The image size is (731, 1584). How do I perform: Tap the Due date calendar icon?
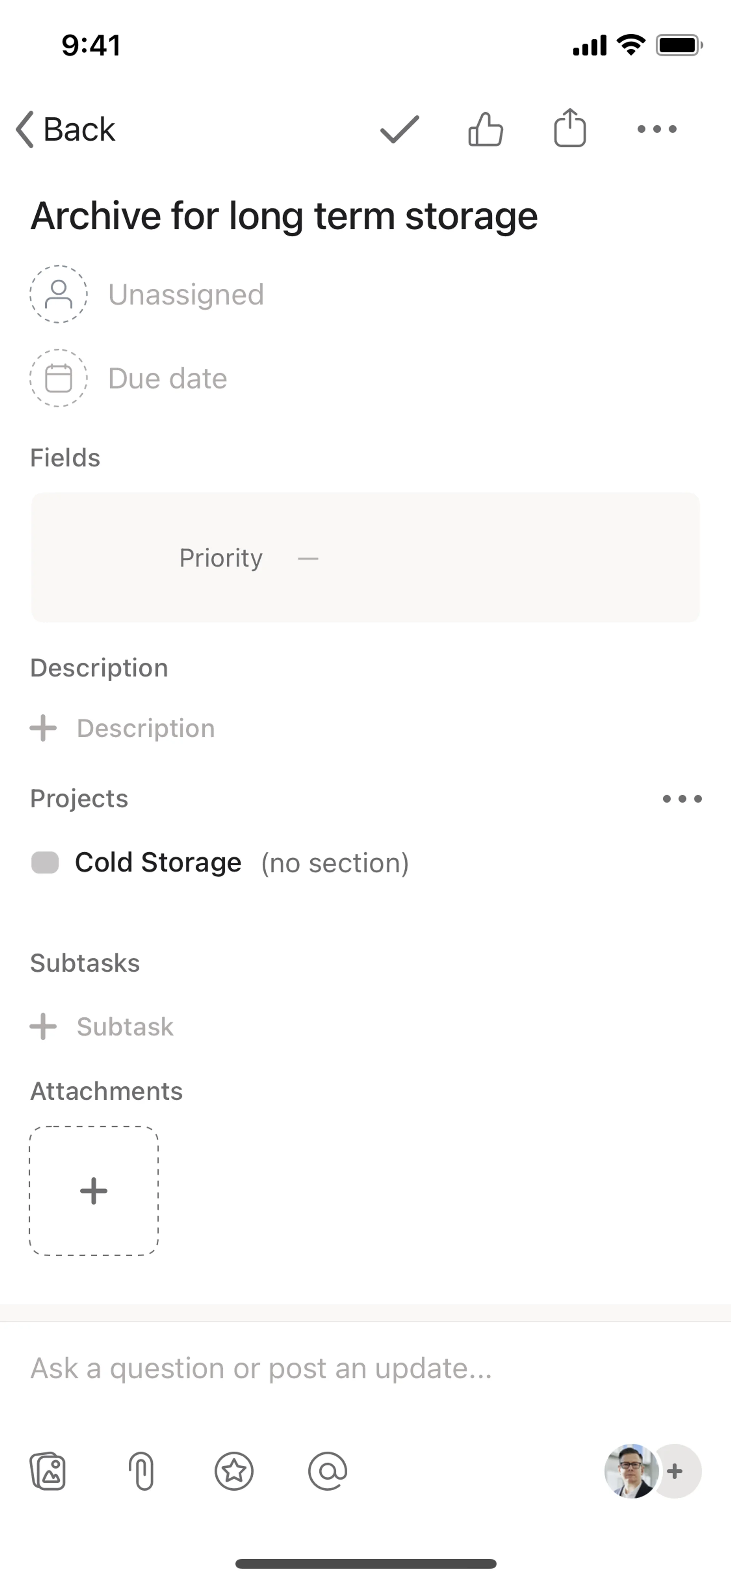pyautogui.click(x=59, y=378)
